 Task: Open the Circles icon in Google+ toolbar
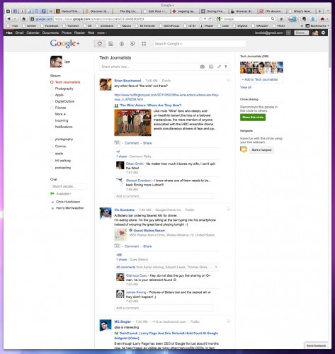click(132, 44)
